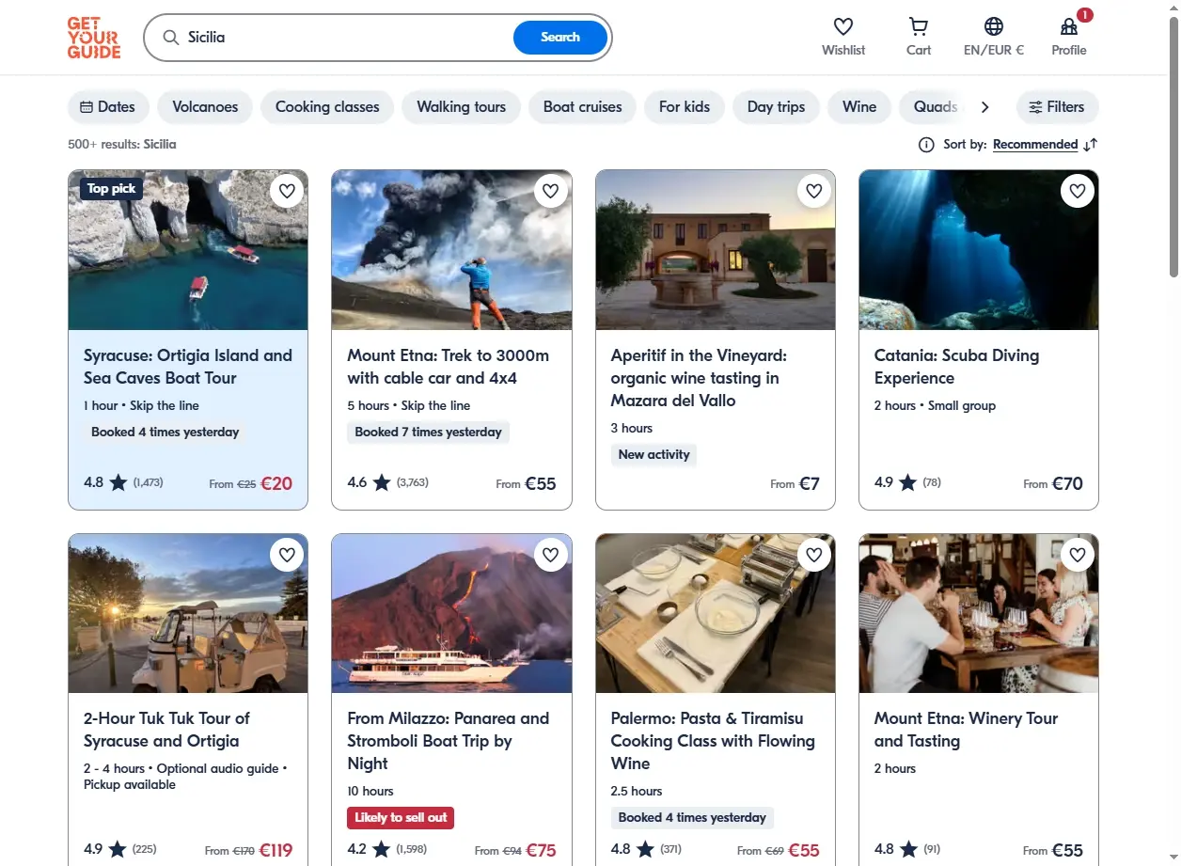Wishlist the Panarea and Stromboli Boat Trip

(x=550, y=555)
